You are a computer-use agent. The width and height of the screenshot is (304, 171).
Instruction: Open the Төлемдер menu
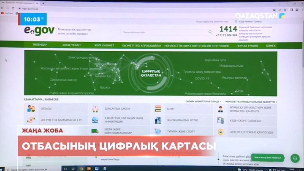[40, 45]
